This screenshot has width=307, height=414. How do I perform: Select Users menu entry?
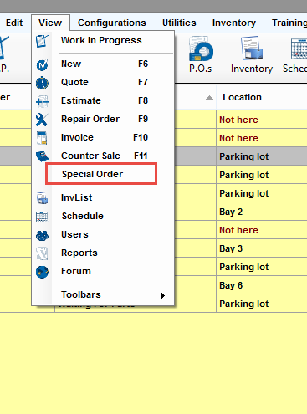pos(103,235)
